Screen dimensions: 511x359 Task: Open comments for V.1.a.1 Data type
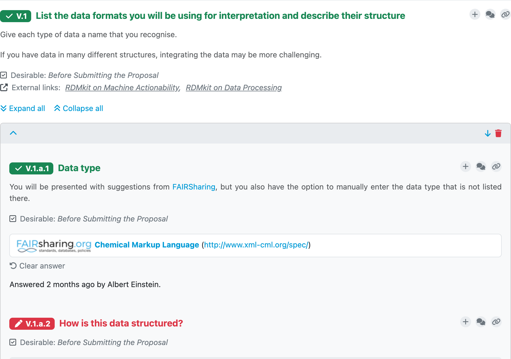481,167
